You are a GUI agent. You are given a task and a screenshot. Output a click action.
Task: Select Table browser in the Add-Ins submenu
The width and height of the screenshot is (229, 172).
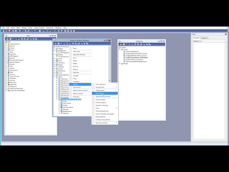tap(105, 90)
